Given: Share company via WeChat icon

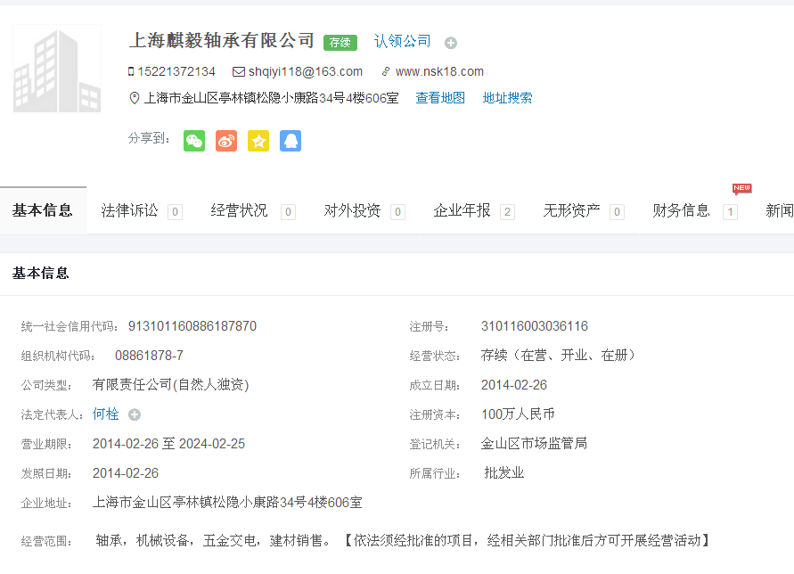Looking at the screenshot, I should [x=194, y=141].
